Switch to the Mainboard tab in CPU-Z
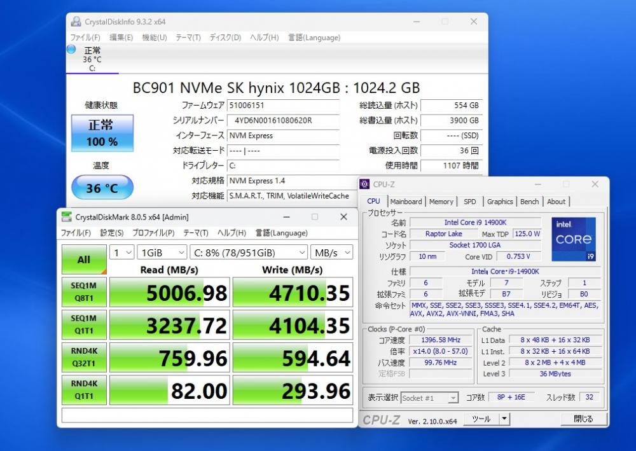This screenshot has height=451, width=636. pos(406,202)
